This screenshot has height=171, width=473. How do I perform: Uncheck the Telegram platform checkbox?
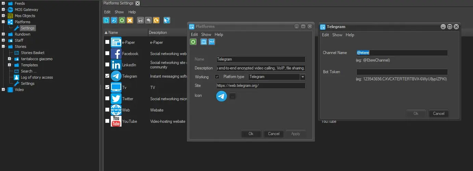pos(107,76)
